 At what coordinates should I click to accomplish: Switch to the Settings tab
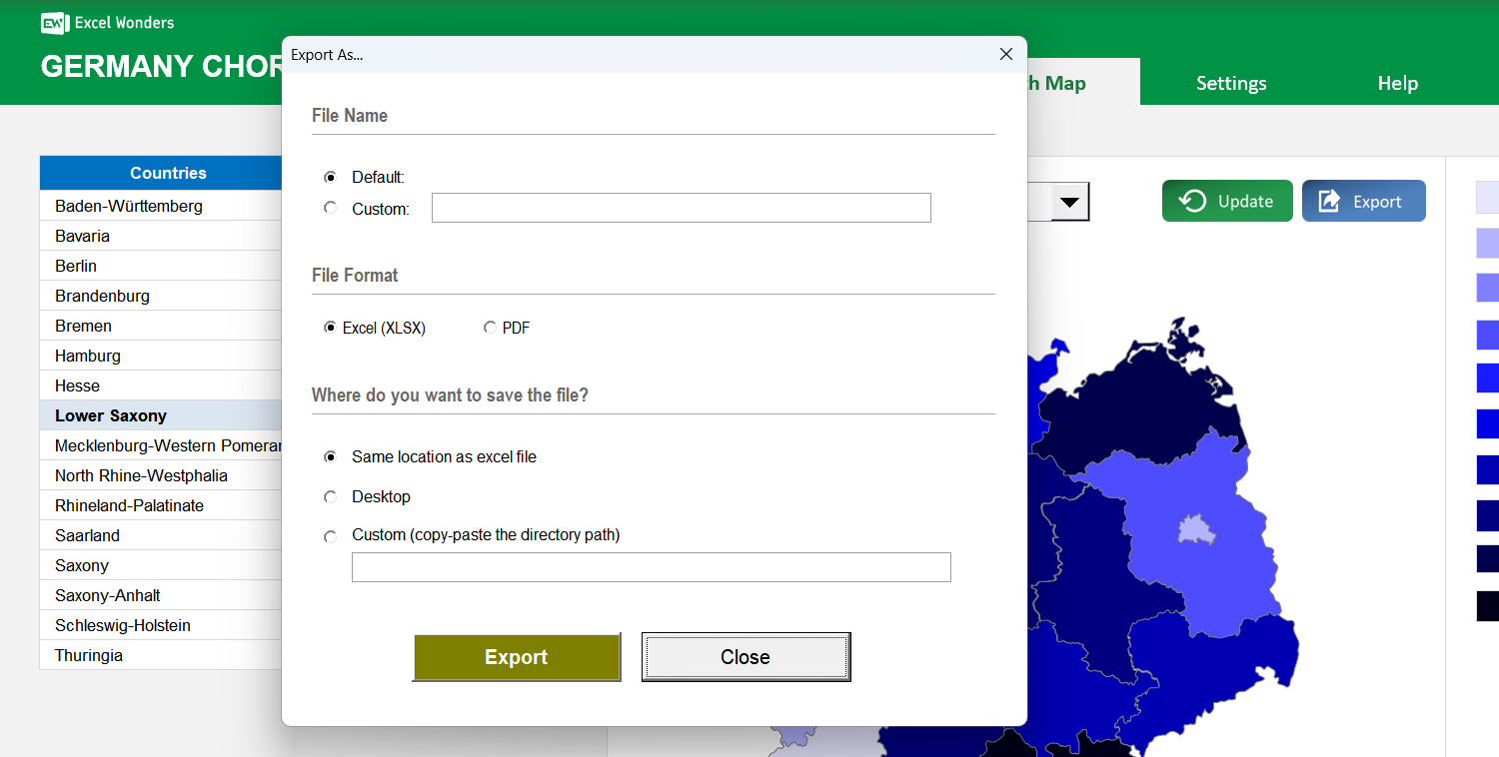[1230, 83]
